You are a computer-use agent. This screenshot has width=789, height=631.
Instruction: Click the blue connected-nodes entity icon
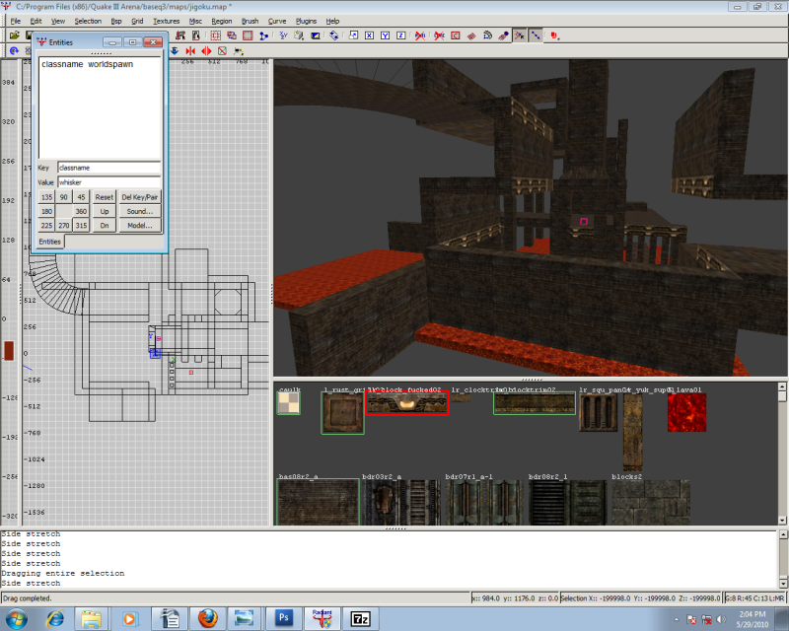[263, 35]
